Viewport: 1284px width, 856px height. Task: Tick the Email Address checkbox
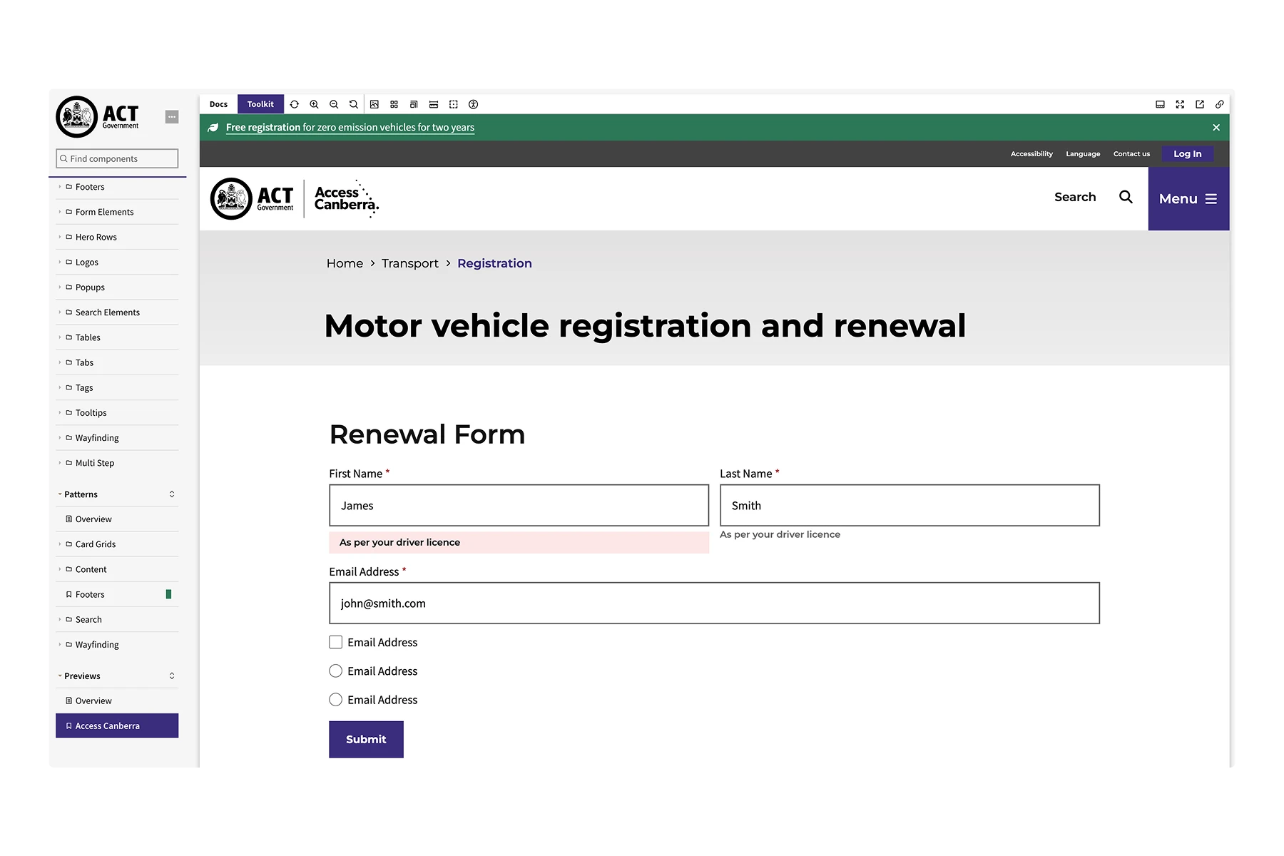point(336,642)
